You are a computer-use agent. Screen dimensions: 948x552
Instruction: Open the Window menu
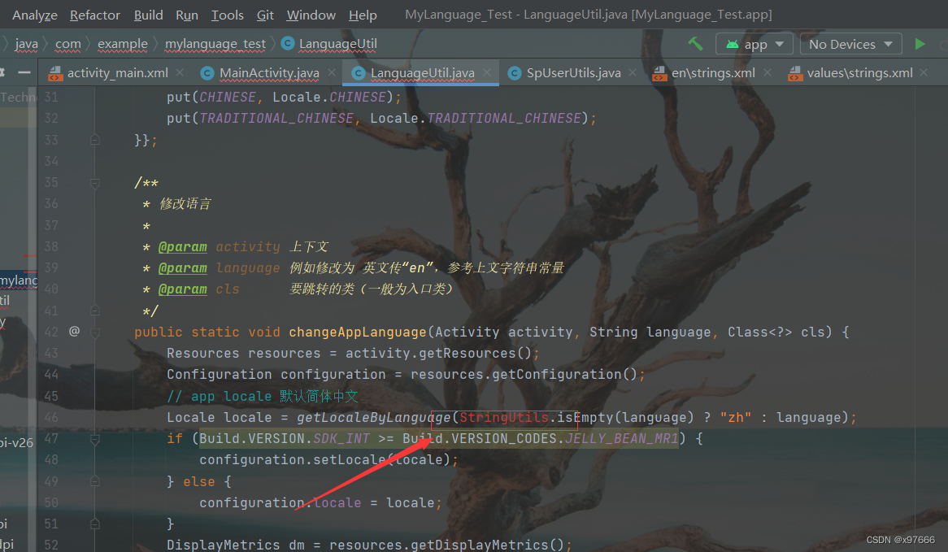[311, 15]
